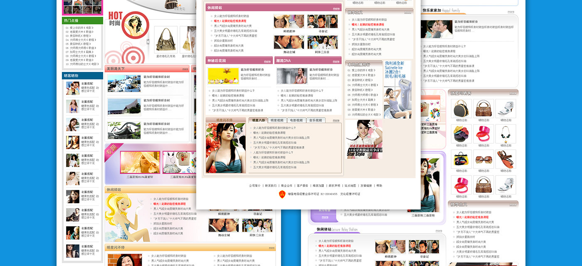582x266 pixels.
Task: Select the sunglasses product image
Action: click(483, 159)
